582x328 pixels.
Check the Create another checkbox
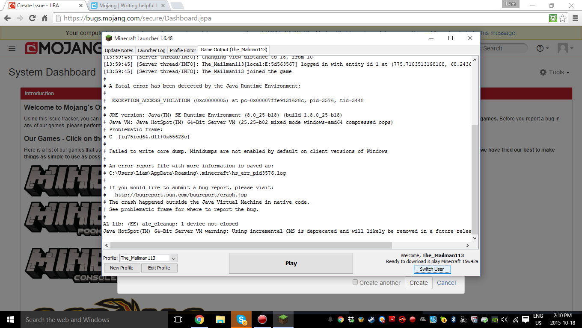pyautogui.click(x=355, y=282)
